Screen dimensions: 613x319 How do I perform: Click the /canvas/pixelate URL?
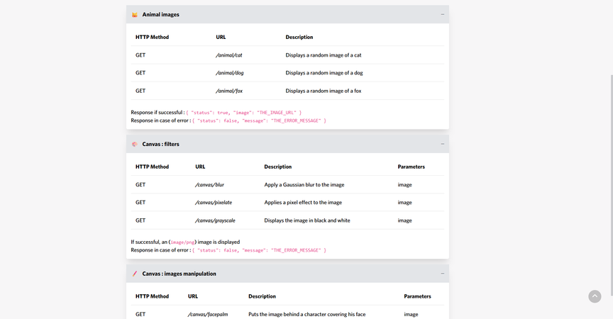(214, 203)
